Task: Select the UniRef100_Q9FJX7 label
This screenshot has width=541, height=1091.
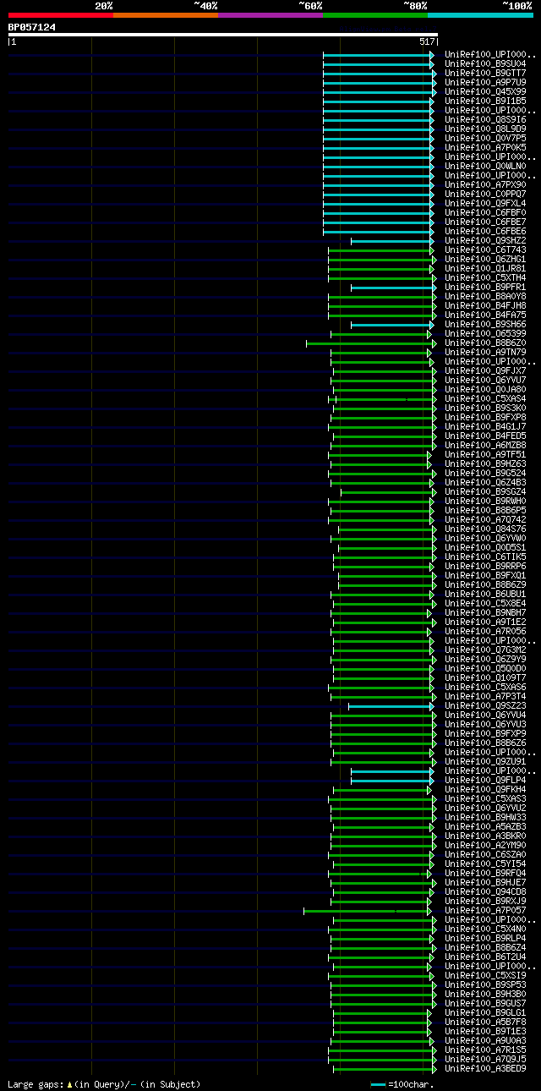Action: 485,371
